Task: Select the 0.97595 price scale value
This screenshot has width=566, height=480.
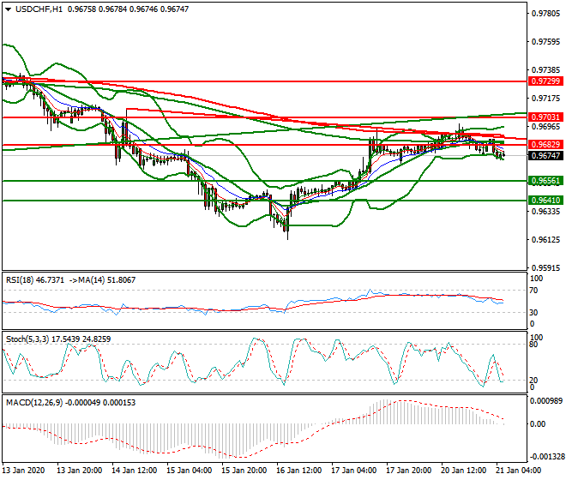Action: (x=546, y=42)
